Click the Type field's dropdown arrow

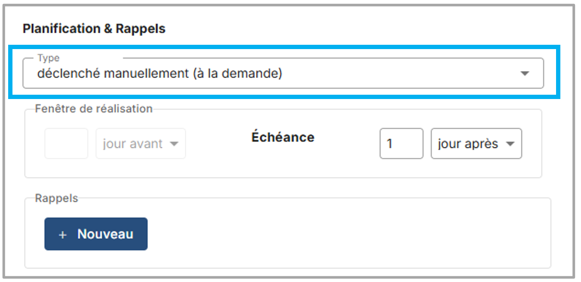click(524, 74)
